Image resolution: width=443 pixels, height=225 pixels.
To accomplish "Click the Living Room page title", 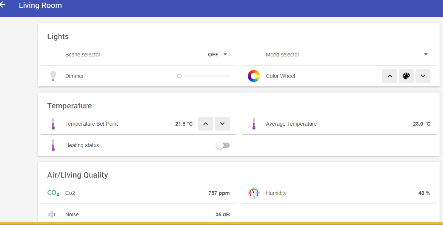I will (x=40, y=6).
